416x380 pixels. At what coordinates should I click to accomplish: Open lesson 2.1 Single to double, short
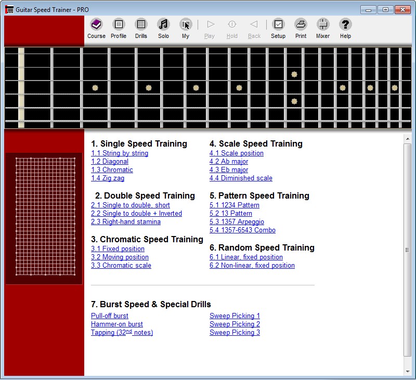(131, 205)
